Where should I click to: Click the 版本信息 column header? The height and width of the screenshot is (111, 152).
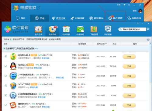(82, 44)
